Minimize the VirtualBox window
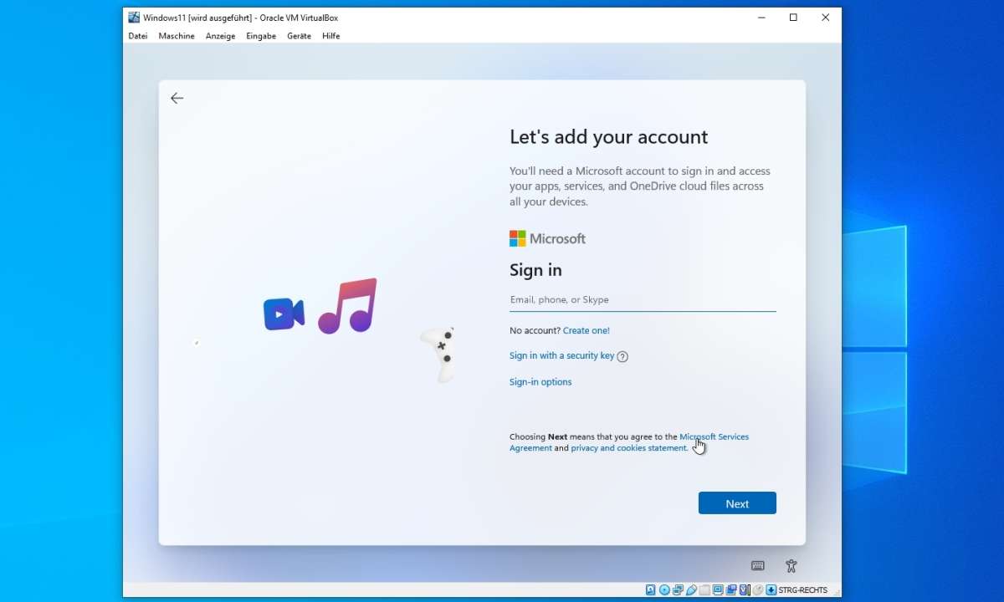 tap(761, 18)
